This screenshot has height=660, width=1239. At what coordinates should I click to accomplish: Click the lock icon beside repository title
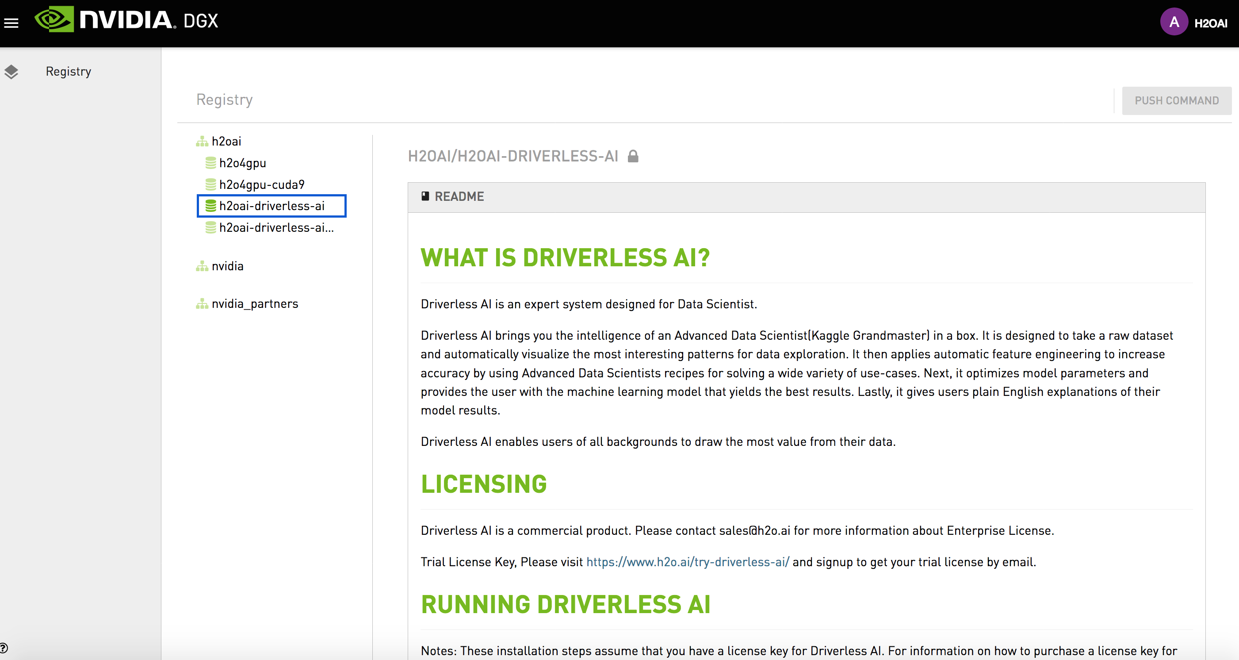(633, 156)
